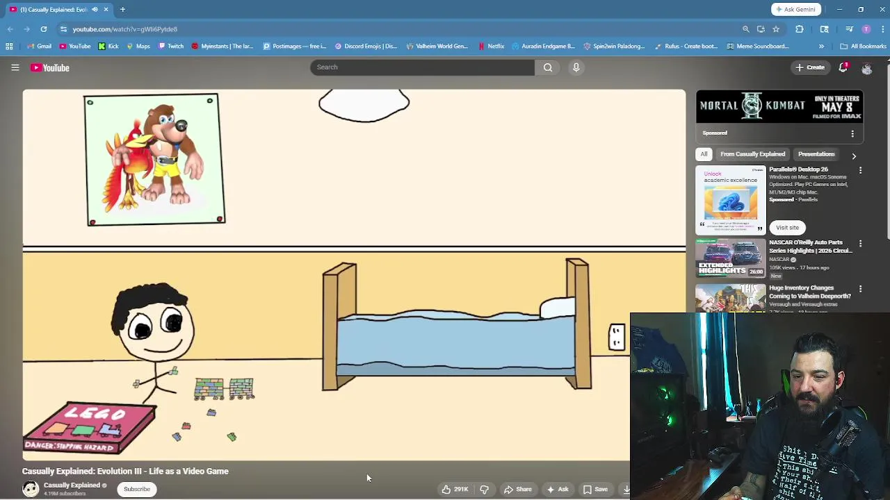Open the Chrome extensions puzzle icon
The width and height of the screenshot is (890, 500).
pyautogui.click(x=799, y=29)
